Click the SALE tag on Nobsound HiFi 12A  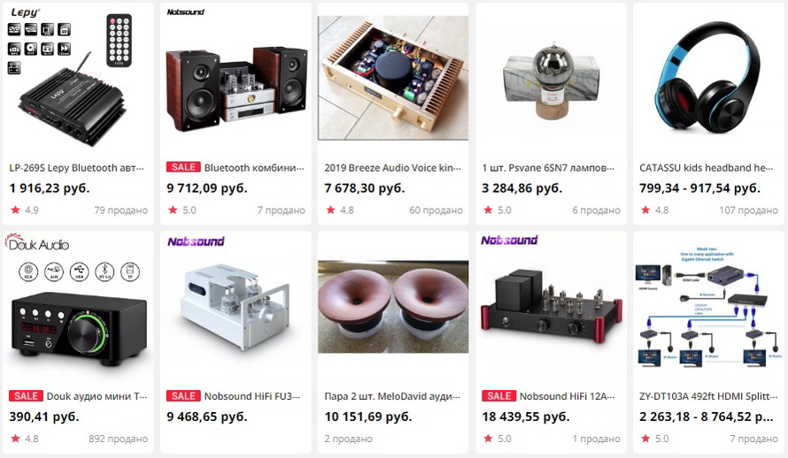498,396
